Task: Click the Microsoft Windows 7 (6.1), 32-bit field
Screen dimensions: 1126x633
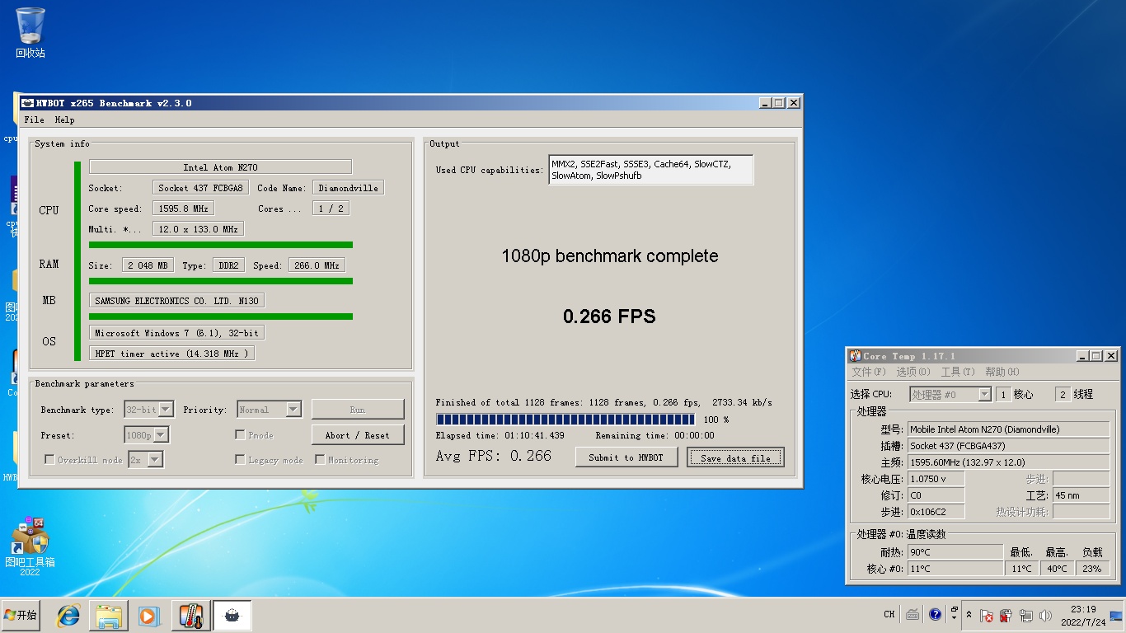Action: 176,333
